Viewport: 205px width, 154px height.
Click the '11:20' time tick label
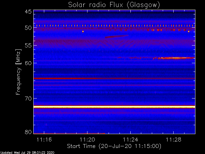[x=87, y=140]
